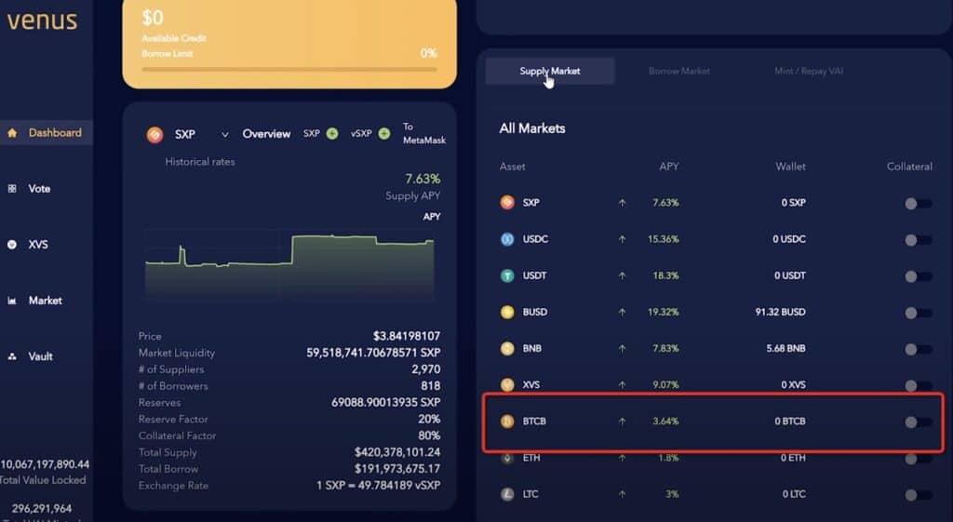The width and height of the screenshot is (953, 522).
Task: Click the SXP coin icon in markets list
Action: pyautogui.click(x=507, y=203)
